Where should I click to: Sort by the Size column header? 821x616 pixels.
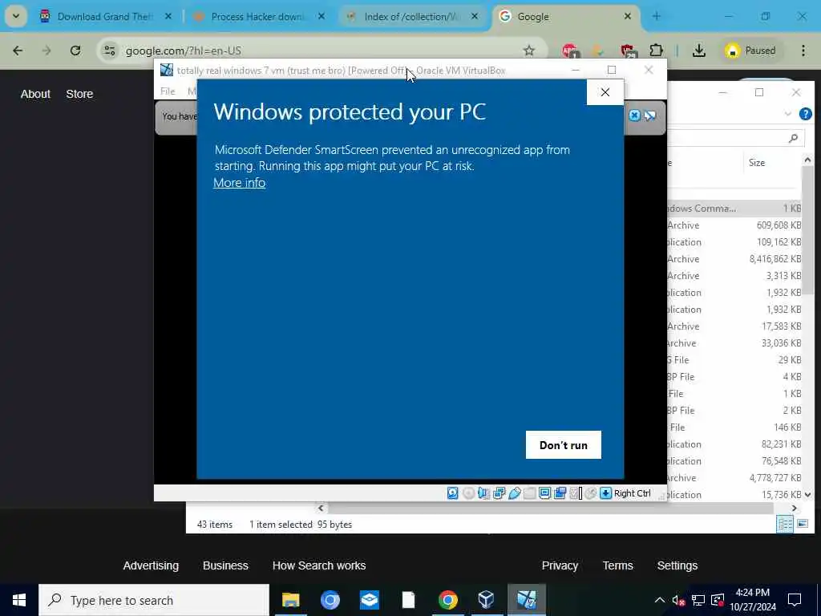[x=757, y=162]
